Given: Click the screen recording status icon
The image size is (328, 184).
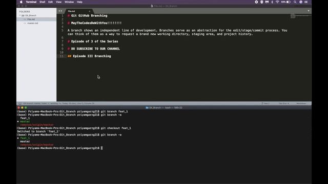Looking at the screenshot, I should (256, 2).
